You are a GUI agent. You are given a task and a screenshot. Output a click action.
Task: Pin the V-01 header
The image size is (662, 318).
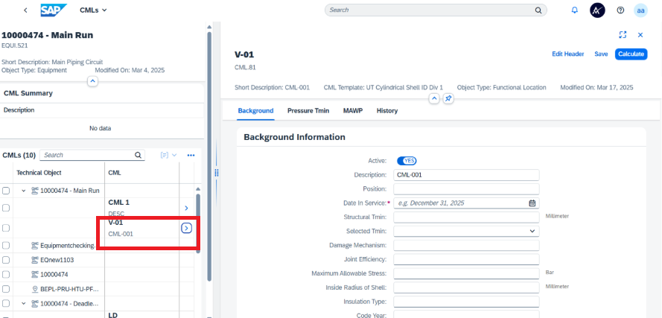(x=448, y=99)
